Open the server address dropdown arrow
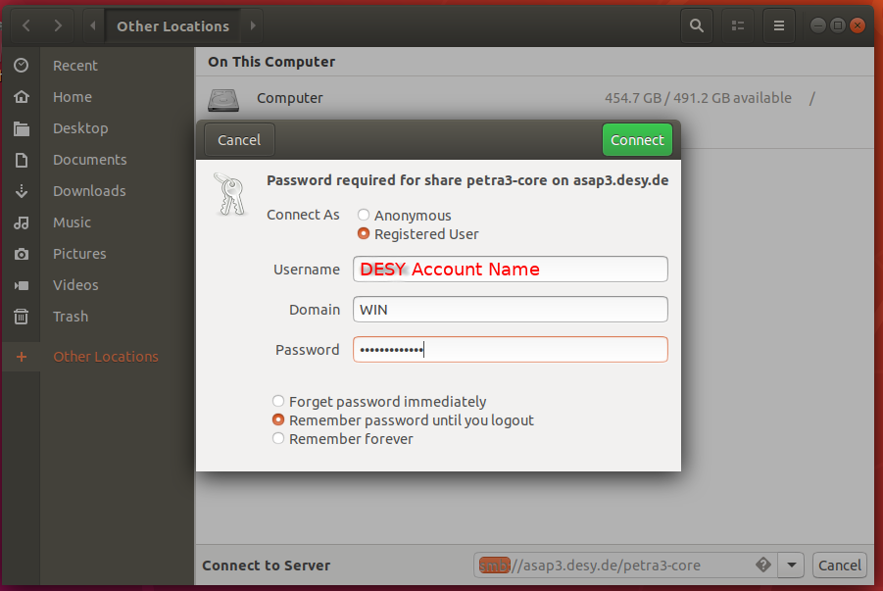The height and width of the screenshot is (591, 883). pyautogui.click(x=790, y=565)
